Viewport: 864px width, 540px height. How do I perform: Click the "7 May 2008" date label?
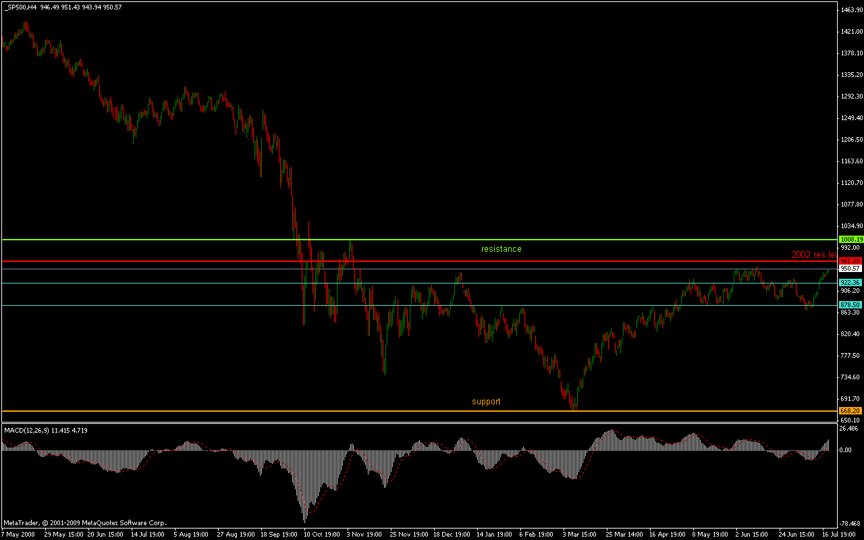17,534
